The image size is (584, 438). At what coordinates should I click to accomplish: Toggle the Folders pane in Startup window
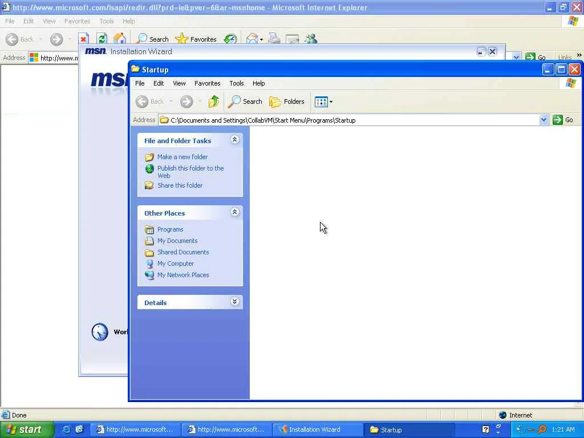287,102
